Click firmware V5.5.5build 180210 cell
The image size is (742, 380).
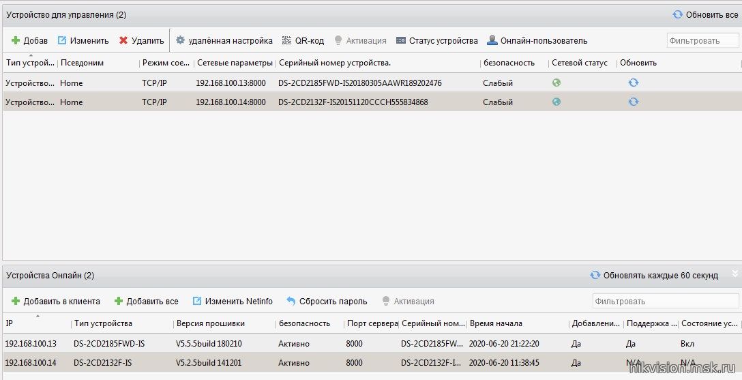209,344
